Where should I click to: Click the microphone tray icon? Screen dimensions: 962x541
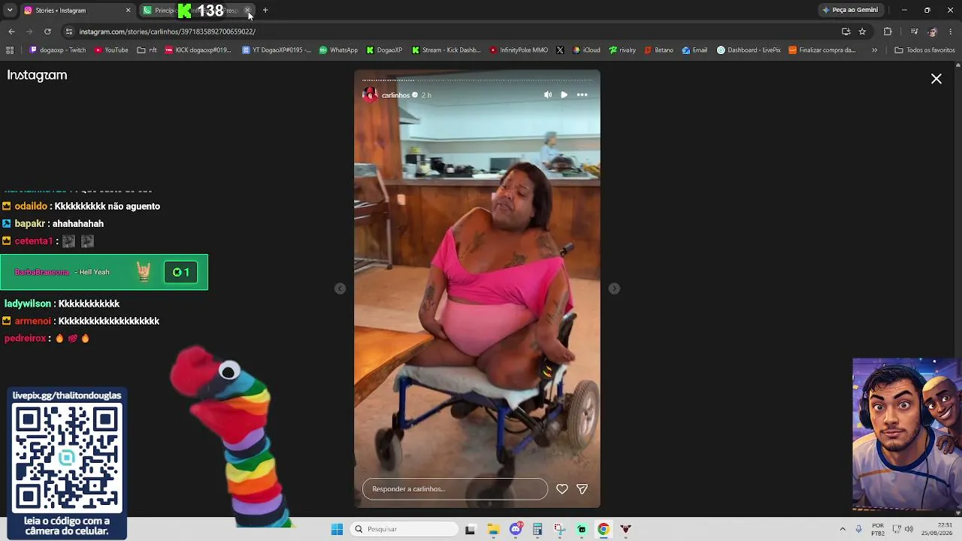coord(859,529)
